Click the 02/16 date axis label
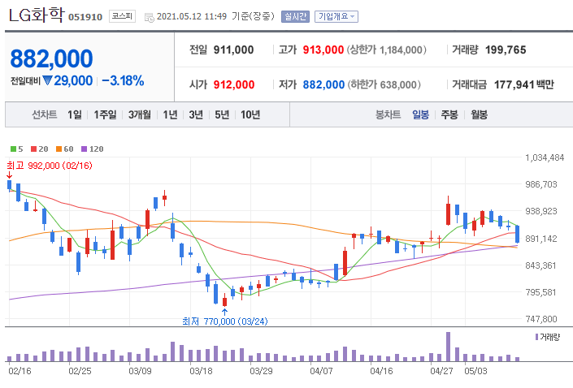This screenshot has height=388, width=573. [20, 371]
